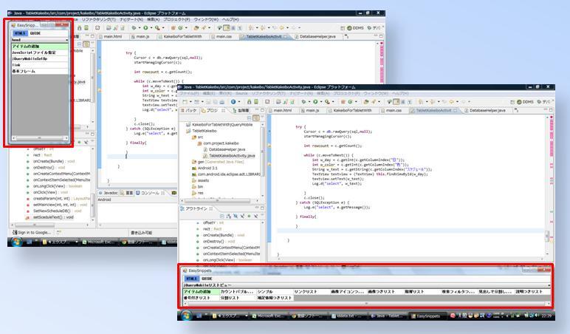Click horizontal scrollbar of small EasySnippets window

[x=40, y=138]
